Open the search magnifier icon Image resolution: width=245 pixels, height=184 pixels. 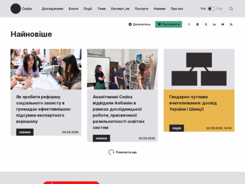pos(231,9)
